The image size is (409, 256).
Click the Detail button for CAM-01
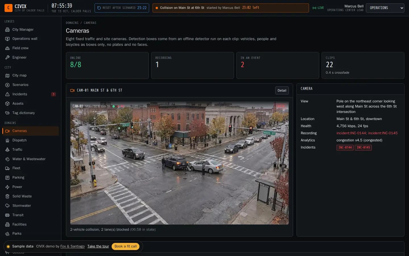tap(282, 90)
